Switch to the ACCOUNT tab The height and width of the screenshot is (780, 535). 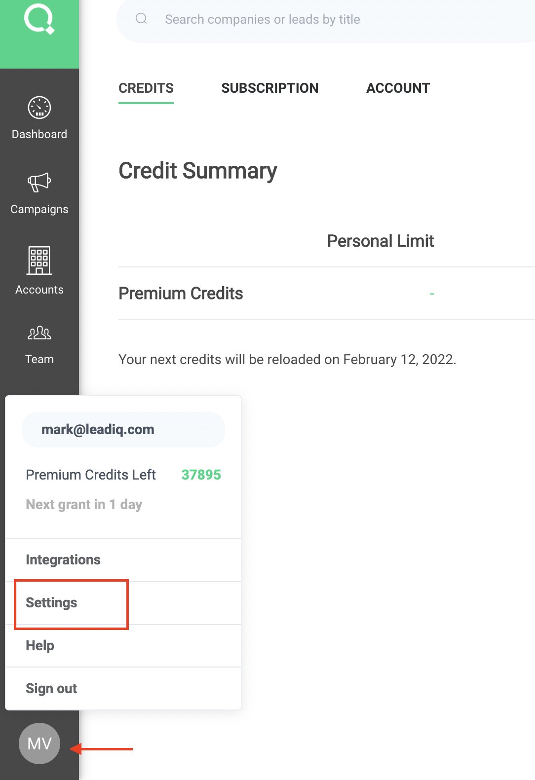[398, 88]
